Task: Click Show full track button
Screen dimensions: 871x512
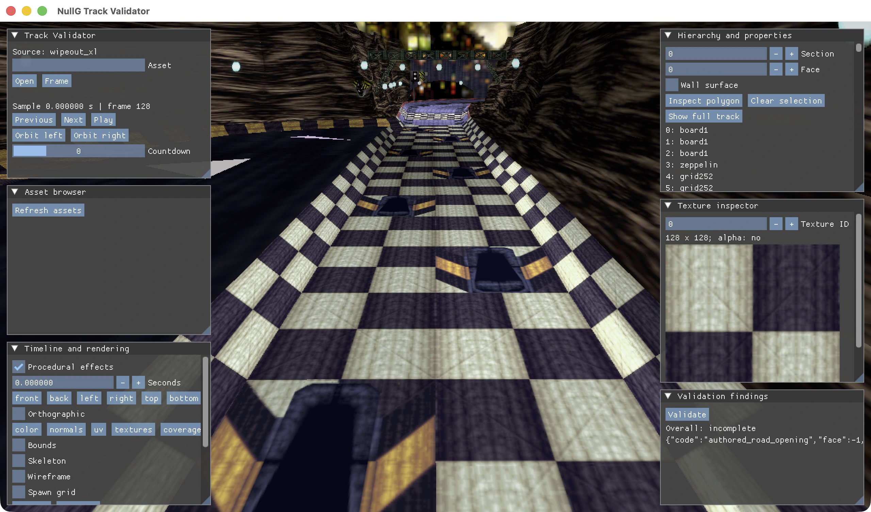Action: click(x=704, y=116)
